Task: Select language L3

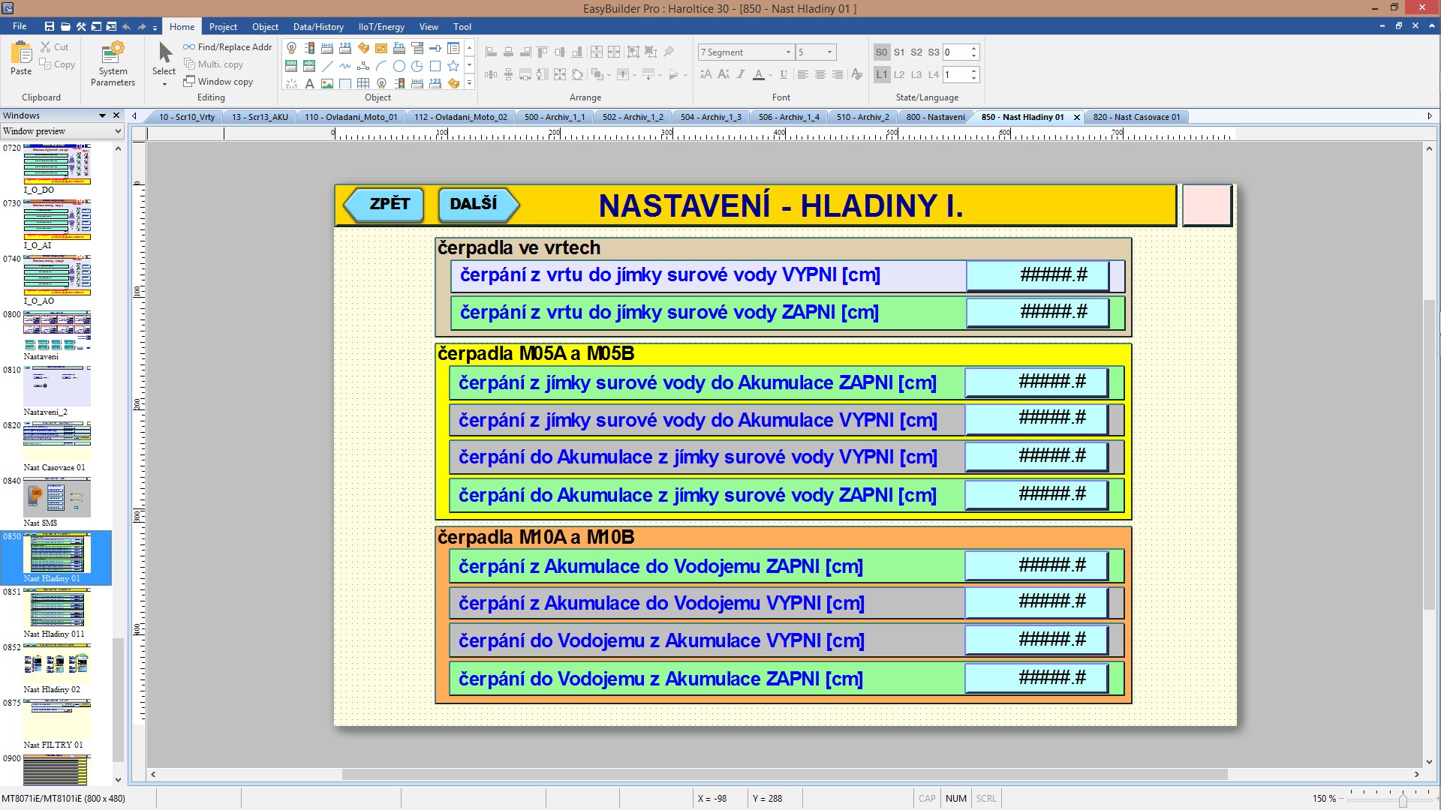Action: 916,74
